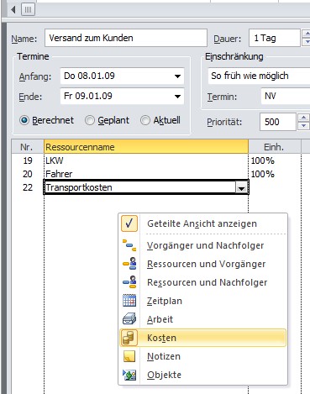Open the Einschränkung type combo box
310x394 pixels.
259,76
